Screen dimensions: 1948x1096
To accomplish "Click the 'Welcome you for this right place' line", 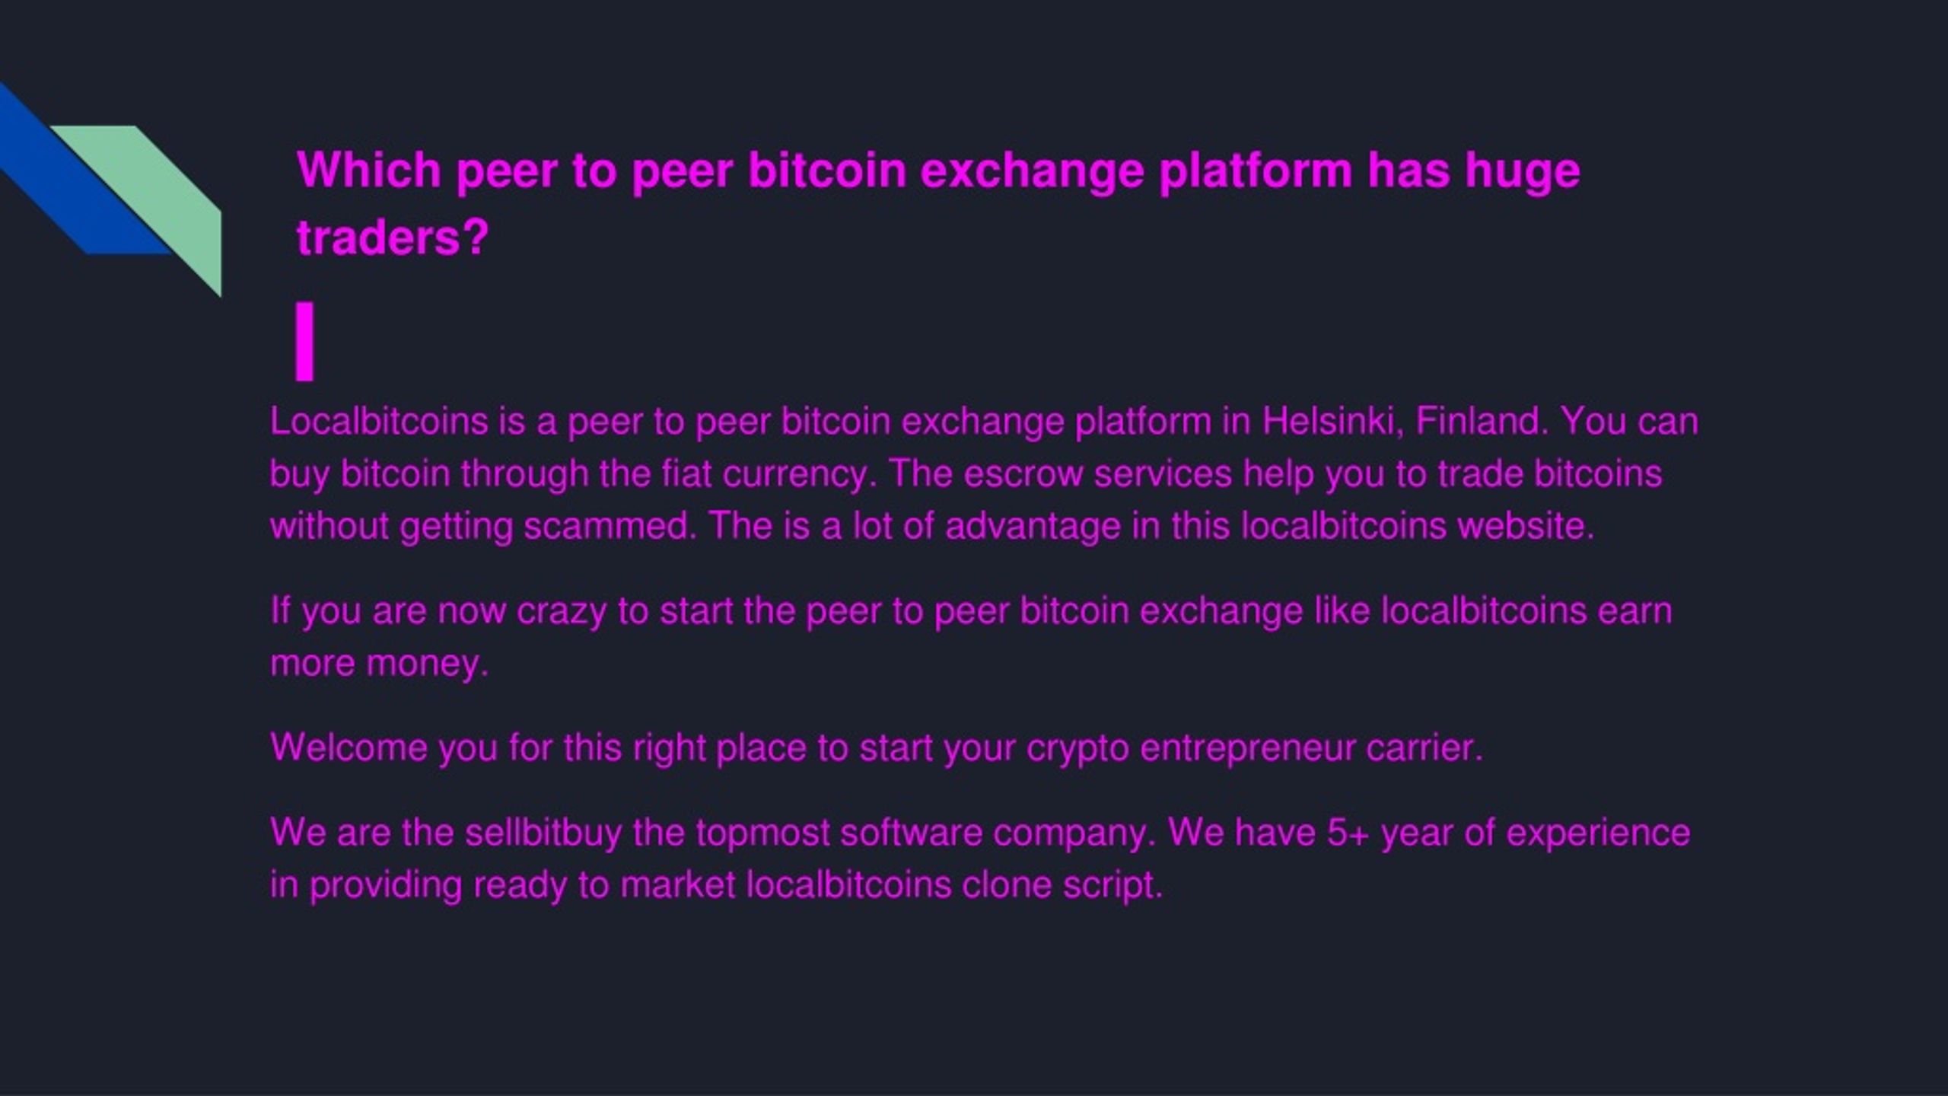I will point(877,747).
